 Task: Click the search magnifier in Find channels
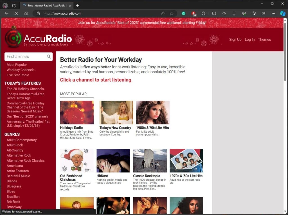coord(49,56)
